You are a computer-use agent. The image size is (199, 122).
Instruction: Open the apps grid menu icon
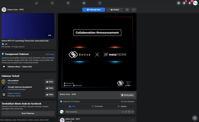pos(178,3)
